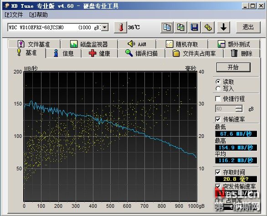
Task: Click the thermometer temperature icon
Action: (120, 27)
